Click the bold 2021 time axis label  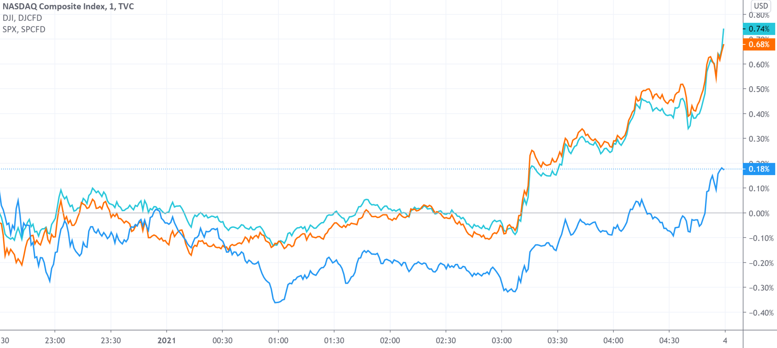(167, 341)
